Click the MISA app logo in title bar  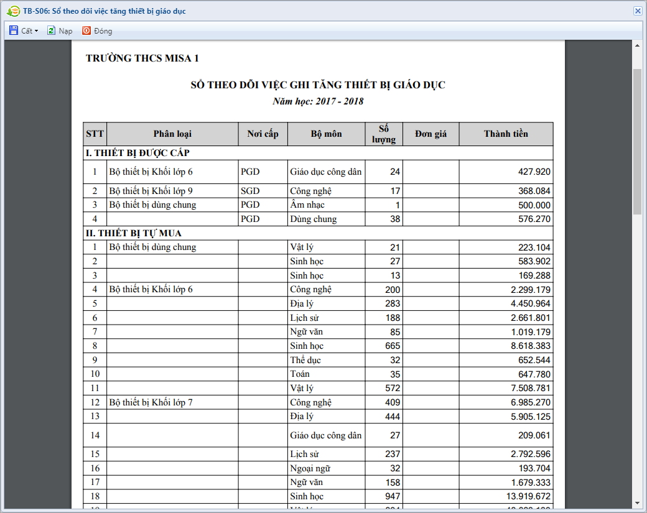coord(13,11)
